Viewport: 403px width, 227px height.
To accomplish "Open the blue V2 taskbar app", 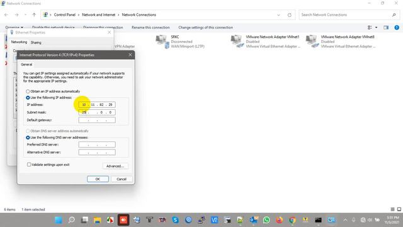I will pos(214,220).
